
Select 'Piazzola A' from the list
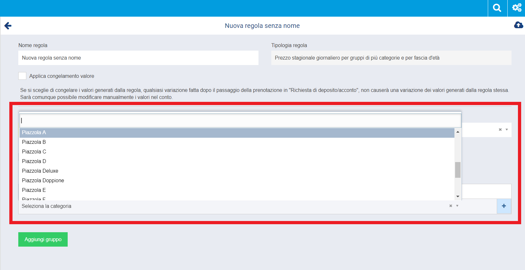coord(34,133)
